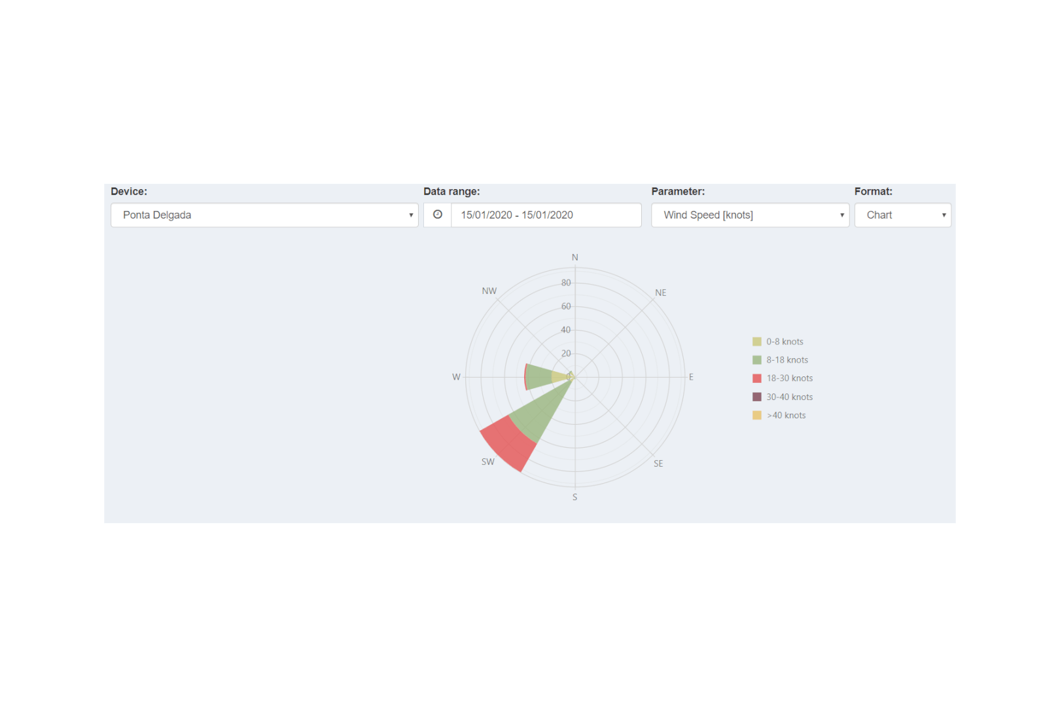This screenshot has height=707, width=1060.
Task: Click the Format: label
Action: point(874,191)
